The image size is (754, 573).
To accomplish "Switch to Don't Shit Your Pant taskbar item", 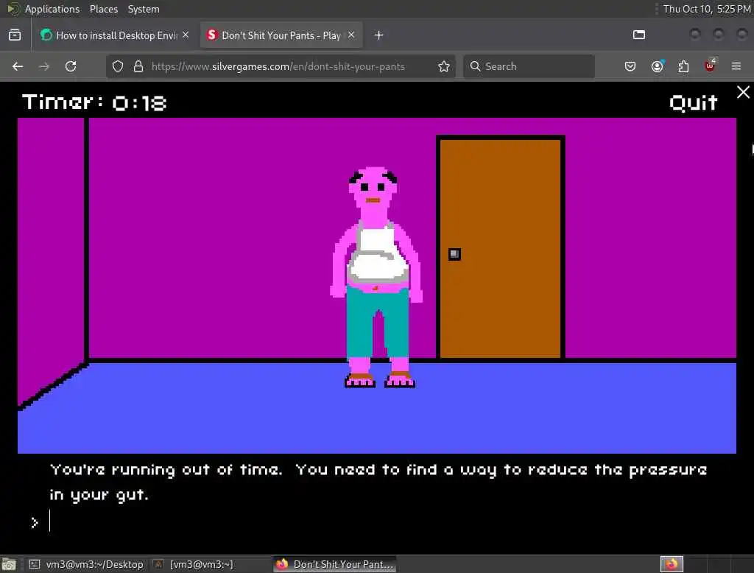I will (335, 564).
